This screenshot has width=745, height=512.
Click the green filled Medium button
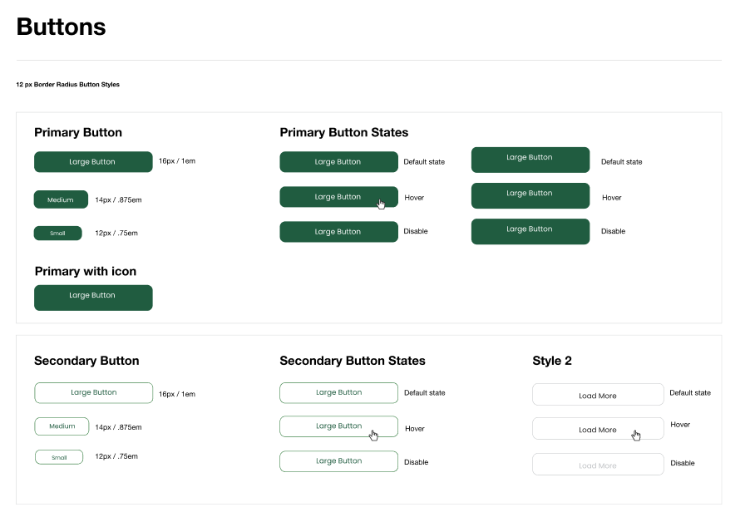[61, 199]
